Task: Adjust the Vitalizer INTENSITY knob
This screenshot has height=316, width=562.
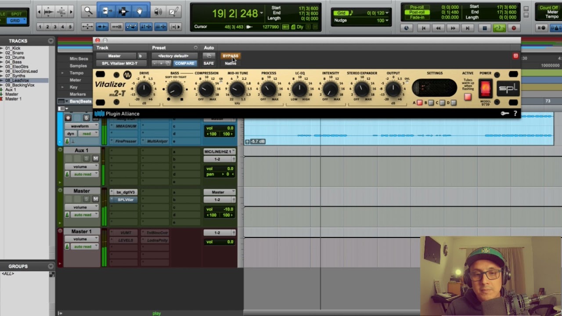Action: coord(331,90)
